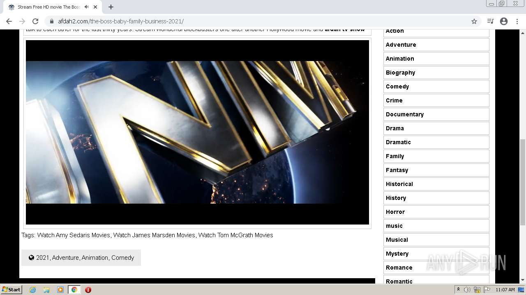Open the Dramatic category

pos(436,142)
